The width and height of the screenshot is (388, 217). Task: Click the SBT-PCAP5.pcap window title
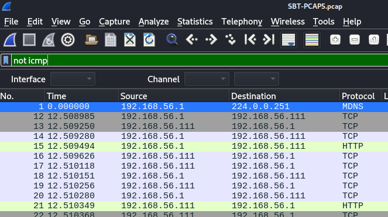point(315,6)
